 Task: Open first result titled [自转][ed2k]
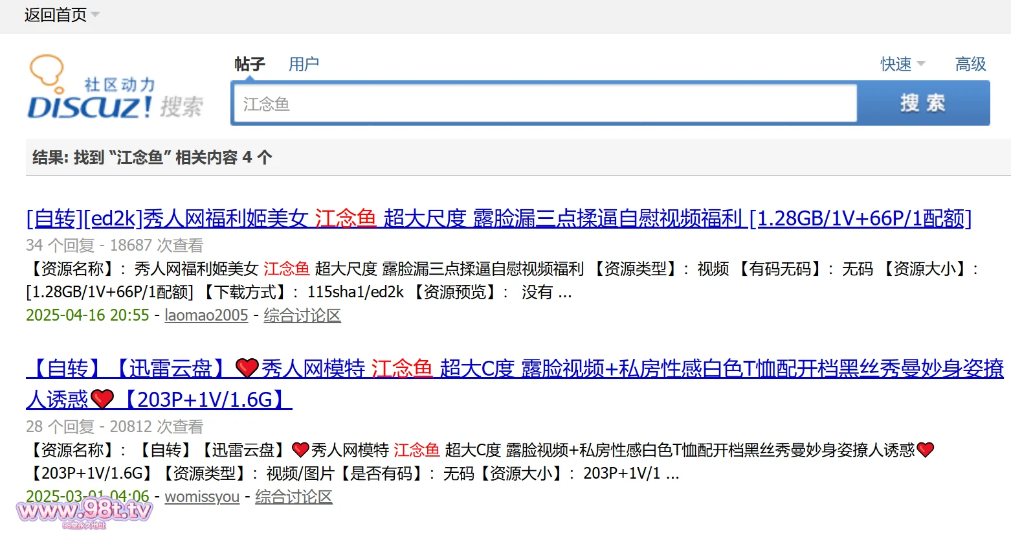pos(498,218)
